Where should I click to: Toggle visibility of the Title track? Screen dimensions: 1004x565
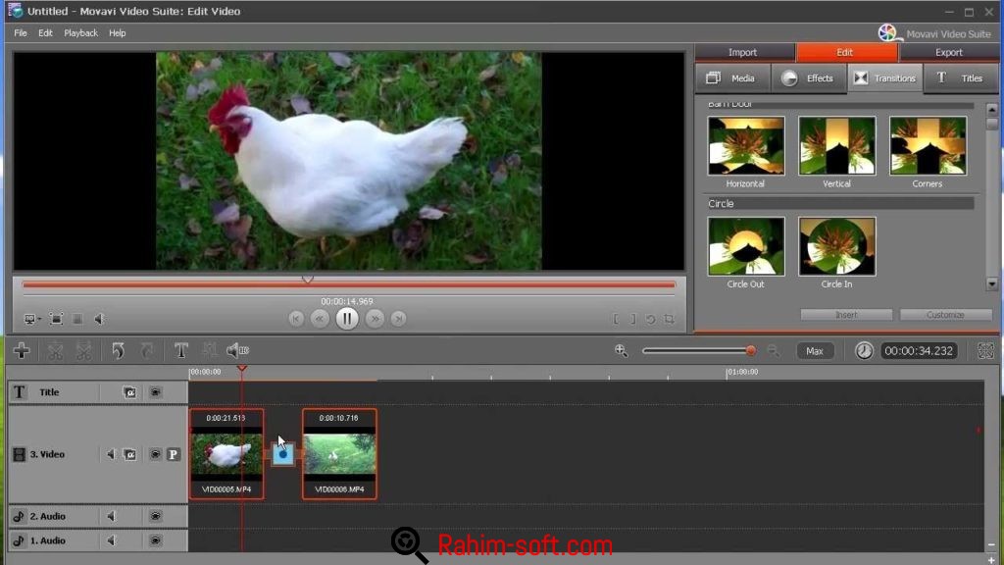155,392
